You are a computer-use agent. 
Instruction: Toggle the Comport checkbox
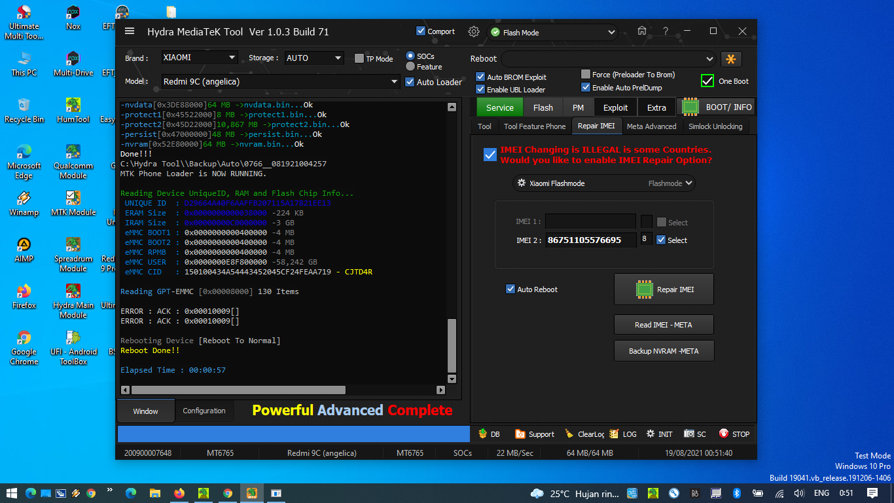pos(421,31)
